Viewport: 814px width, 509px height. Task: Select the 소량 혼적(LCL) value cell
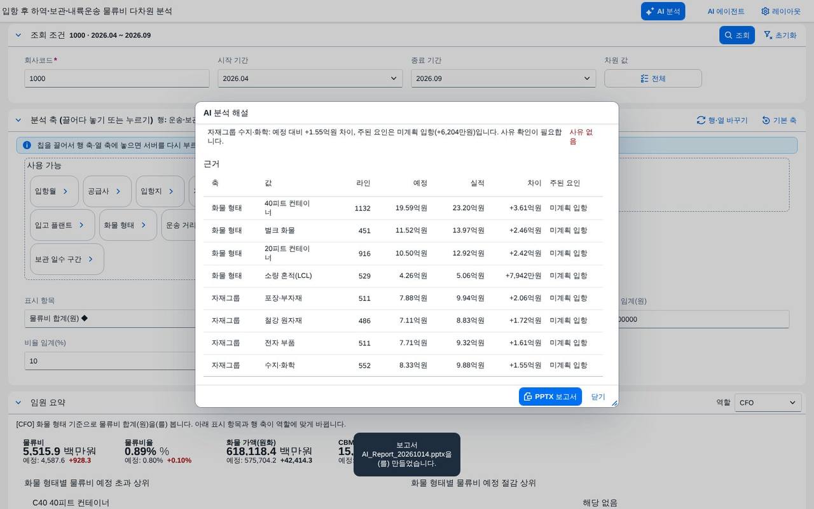tap(288, 275)
